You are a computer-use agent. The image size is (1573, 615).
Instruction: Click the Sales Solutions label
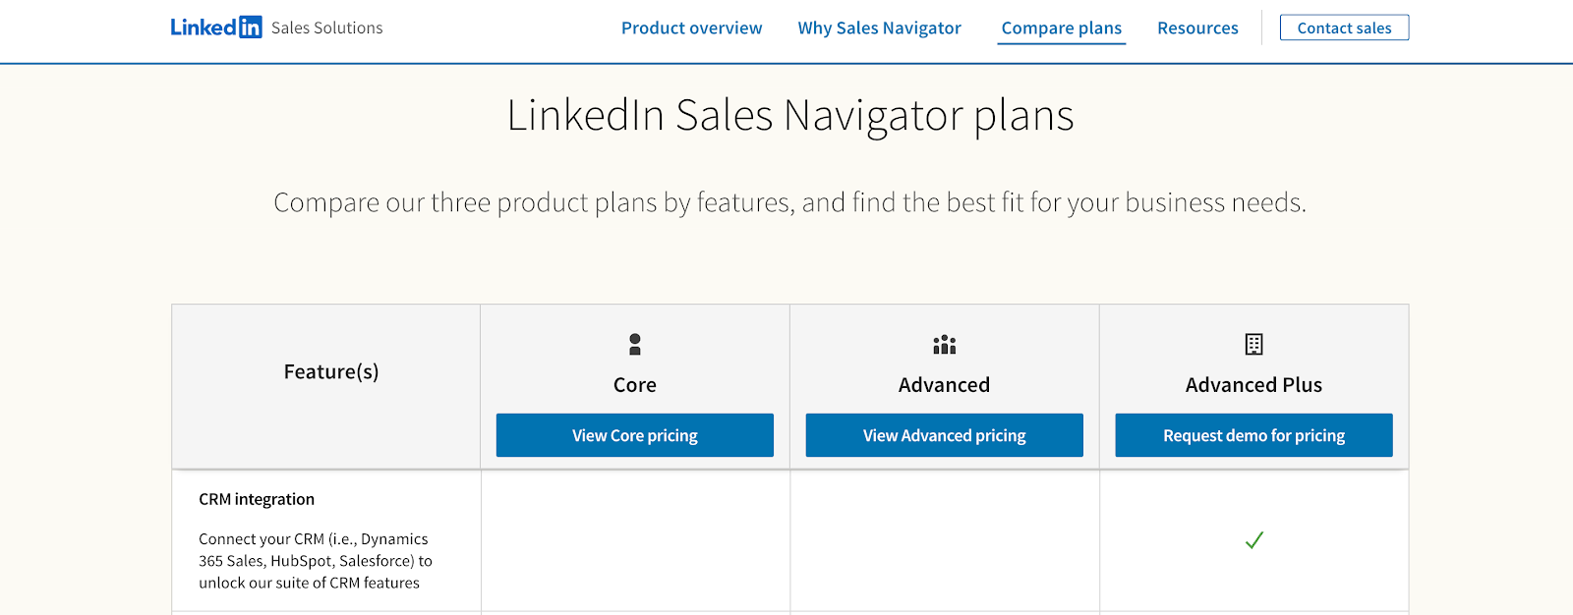326,28
